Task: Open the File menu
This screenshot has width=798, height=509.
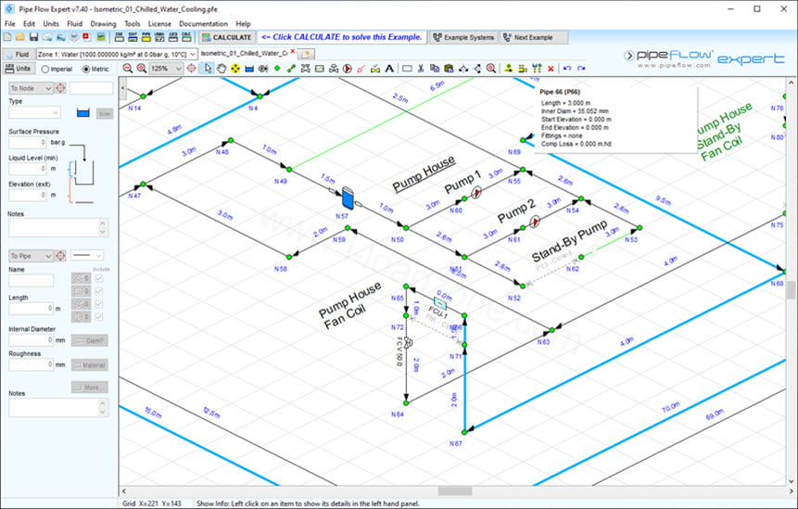Action: 9,23
